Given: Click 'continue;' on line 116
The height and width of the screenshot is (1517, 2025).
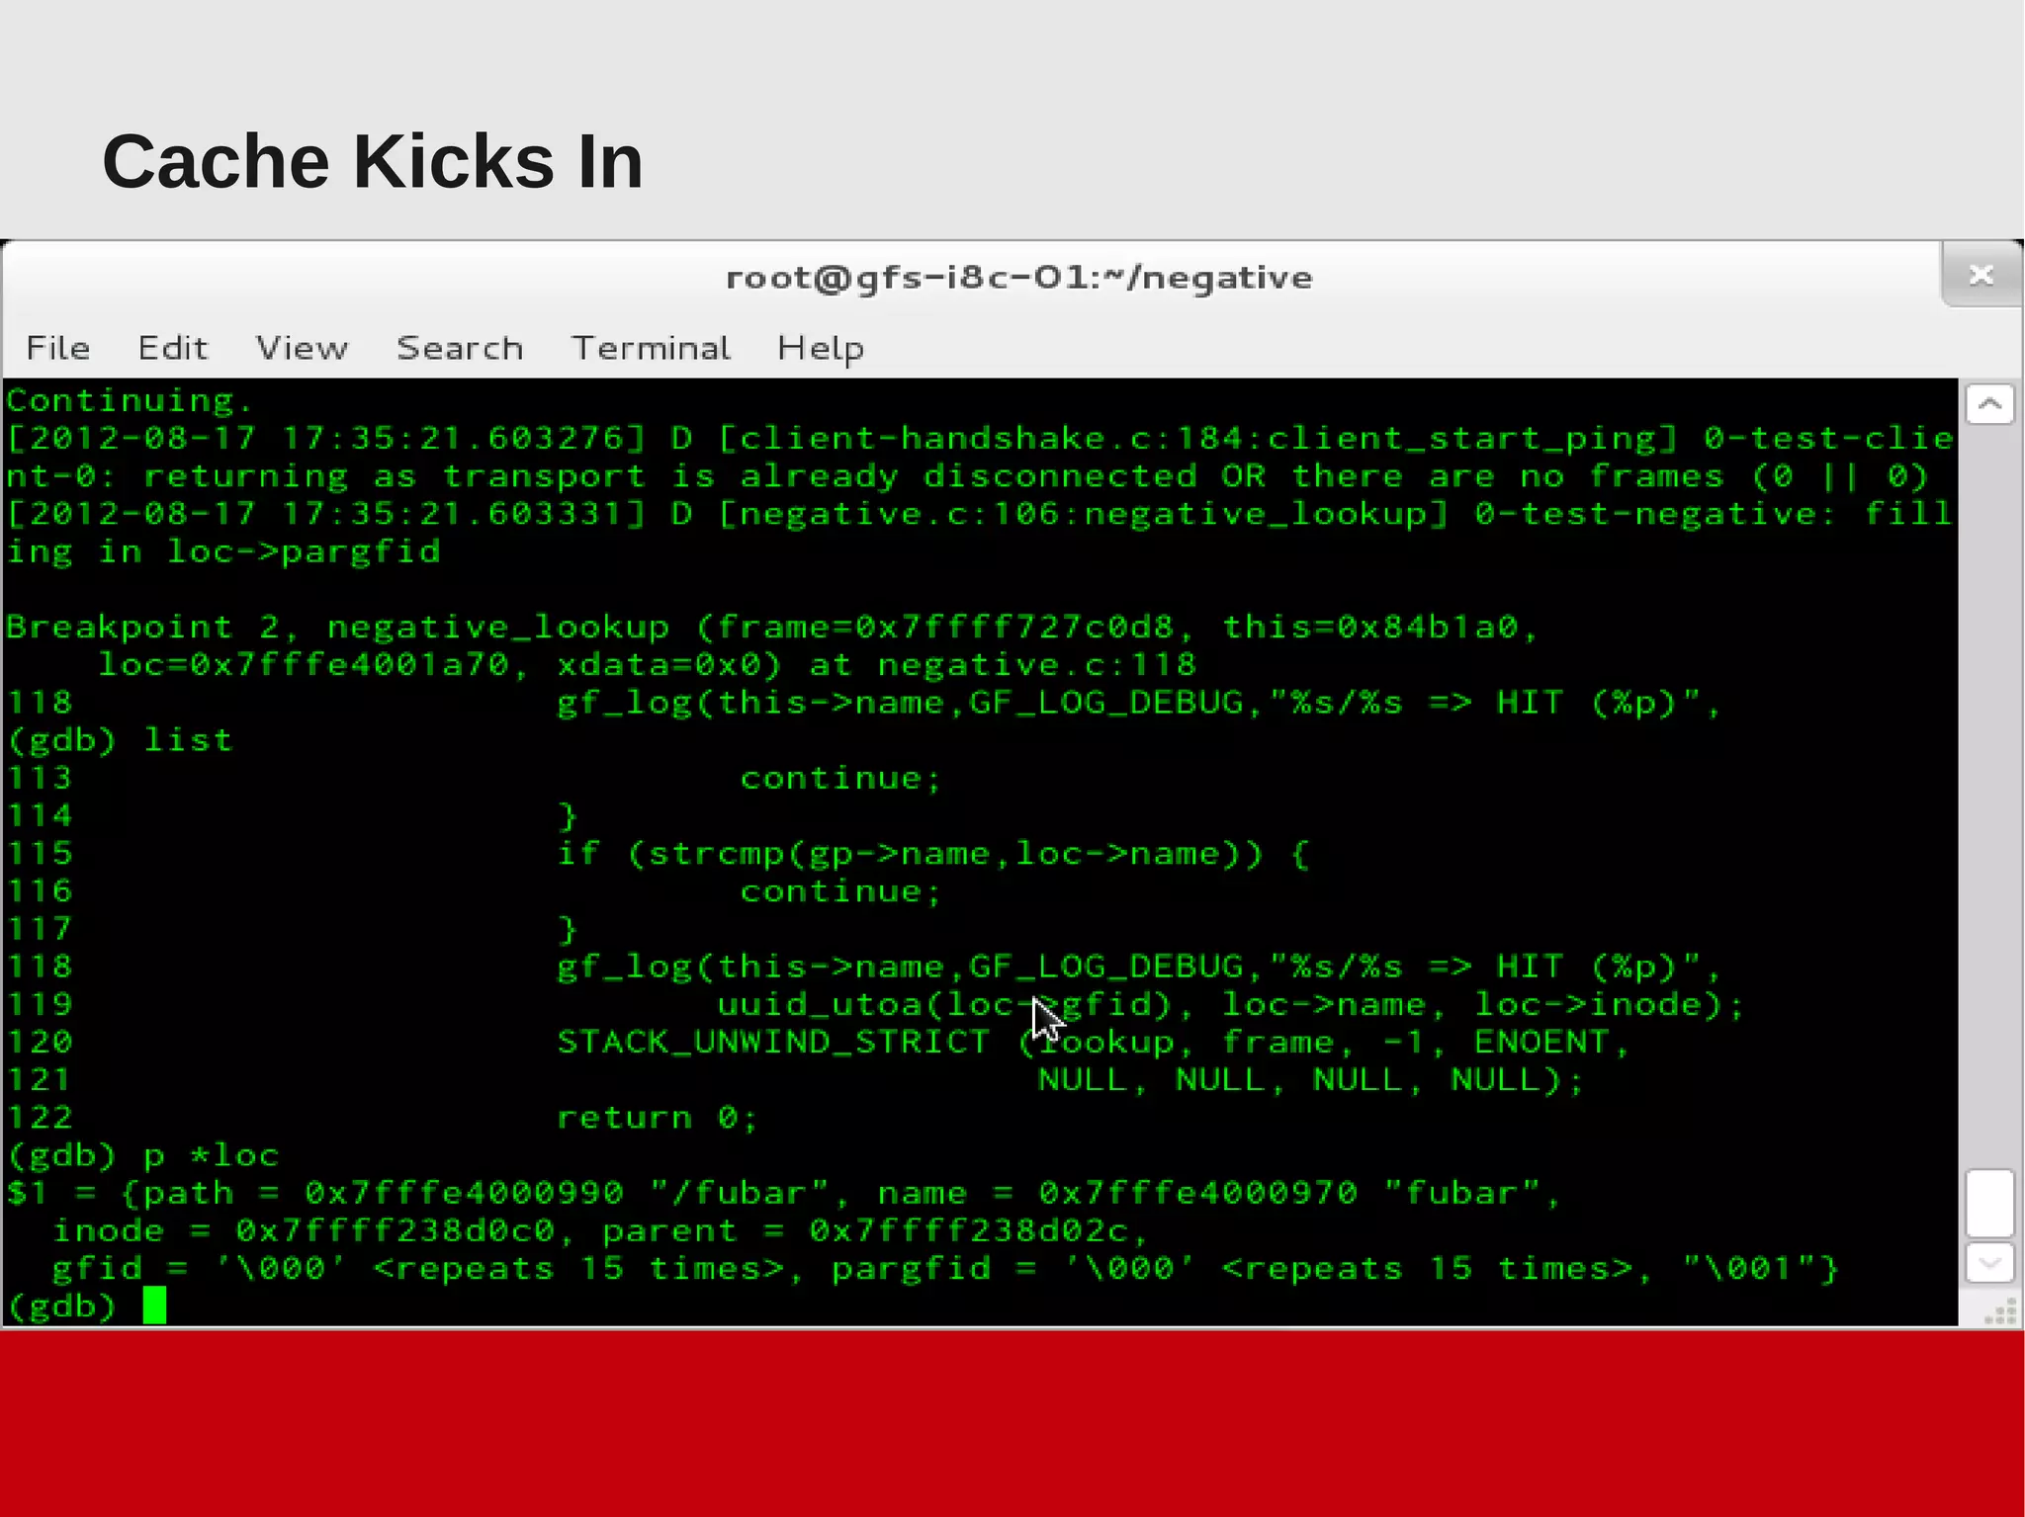Looking at the screenshot, I should (840, 891).
